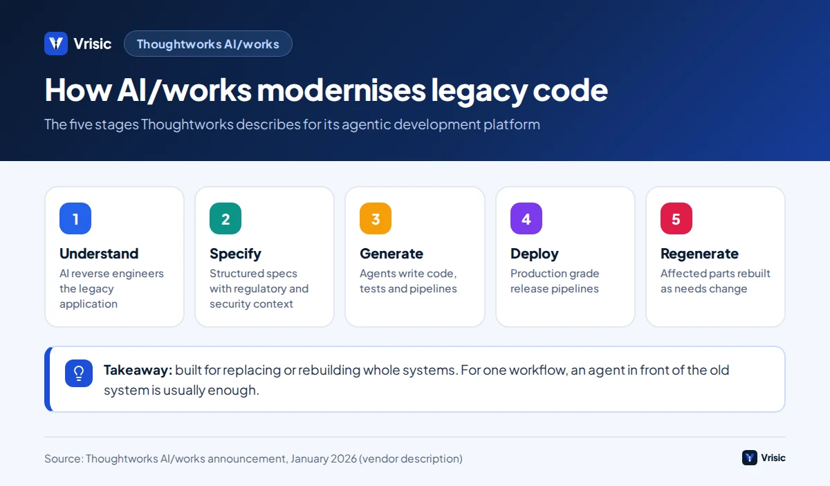Click 'AI reverse engineers the legacy application' text
Screen dimensions: 830x486
tap(111, 288)
